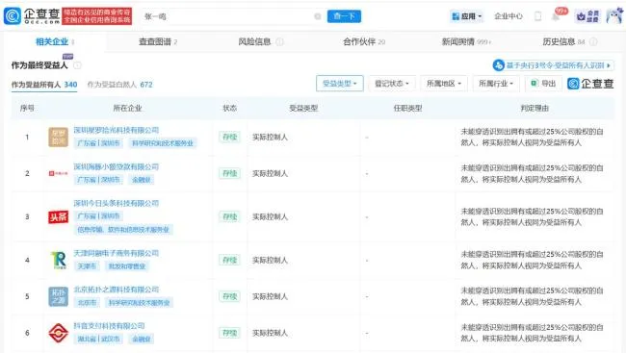Open 基于央行3号令受益所有人识别 banner link

click(554, 65)
